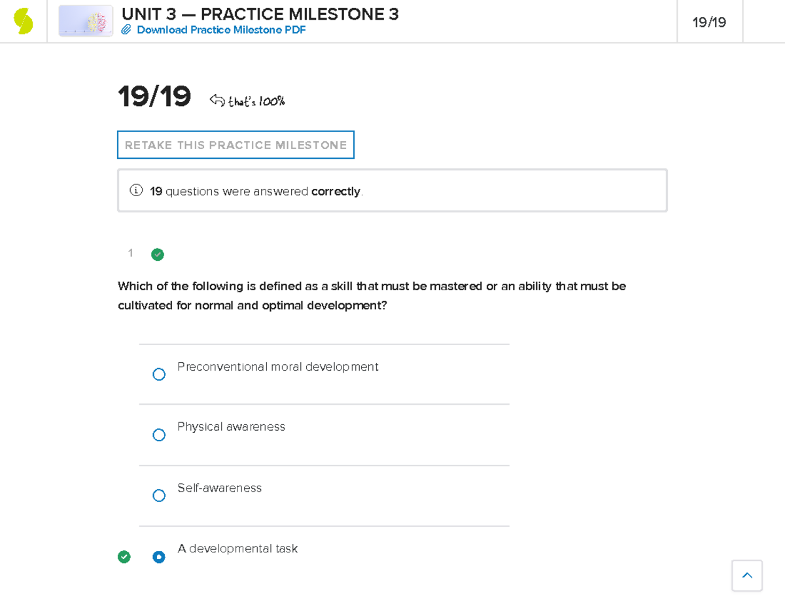Click the paperclip attachment icon
This screenshot has height=606, width=785.
126,29
